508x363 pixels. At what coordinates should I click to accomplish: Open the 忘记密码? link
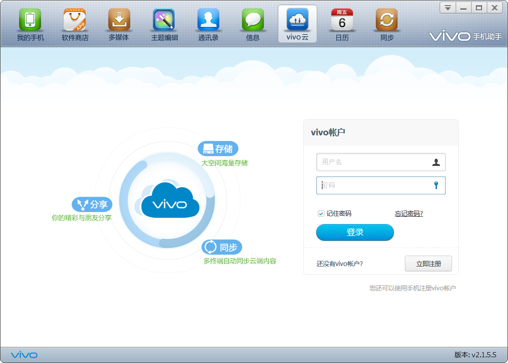[409, 214]
